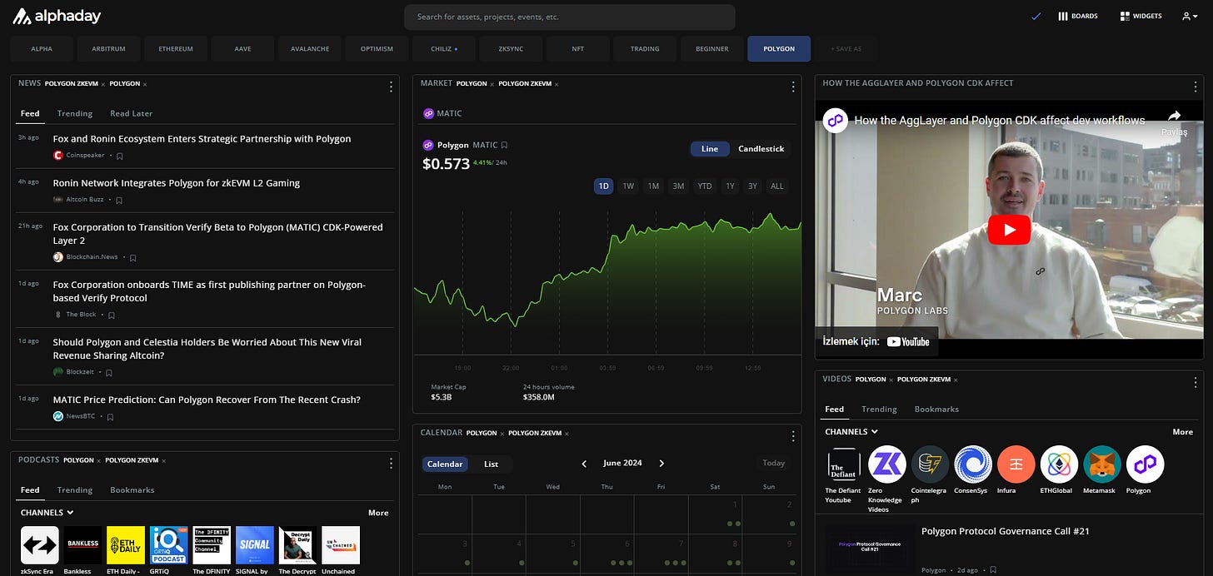Select the Polygon board tab
This screenshot has width=1213, height=576.
[778, 49]
